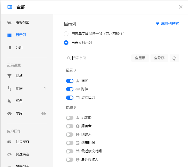This screenshot has height=167, width=188.
Task: Click the calendar icon beside 最近修改时间
Action: tap(78, 151)
